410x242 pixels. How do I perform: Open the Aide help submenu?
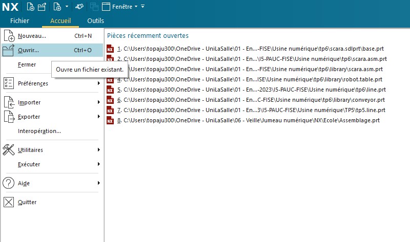[52, 183]
